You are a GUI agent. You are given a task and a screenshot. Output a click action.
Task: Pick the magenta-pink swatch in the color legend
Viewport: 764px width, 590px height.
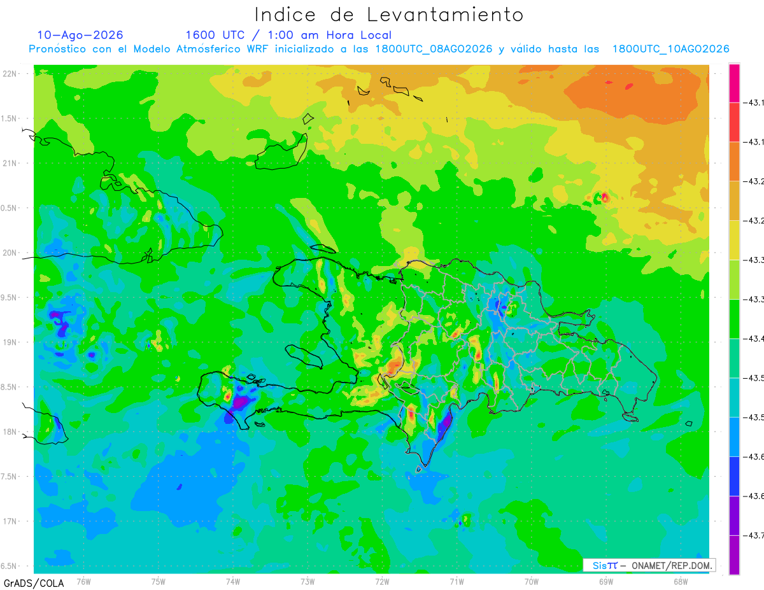[734, 83]
